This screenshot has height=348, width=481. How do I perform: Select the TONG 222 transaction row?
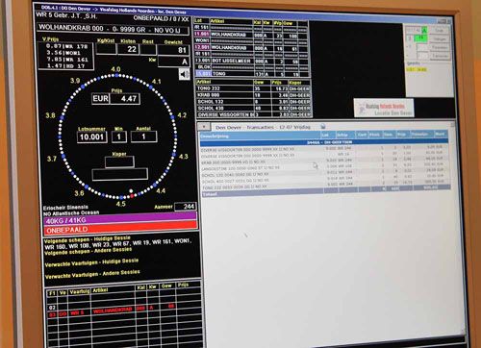325,186
